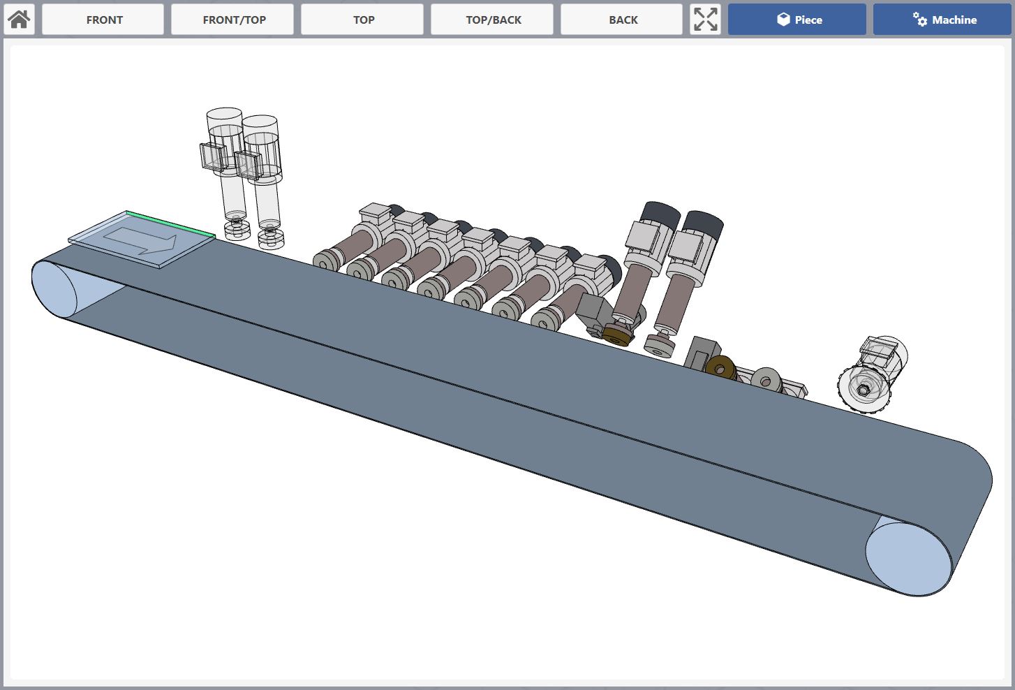Switch to FRONT view

click(103, 20)
